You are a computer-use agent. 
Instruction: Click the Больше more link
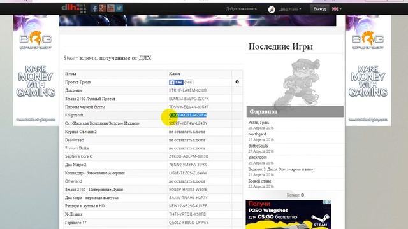[295, 195]
